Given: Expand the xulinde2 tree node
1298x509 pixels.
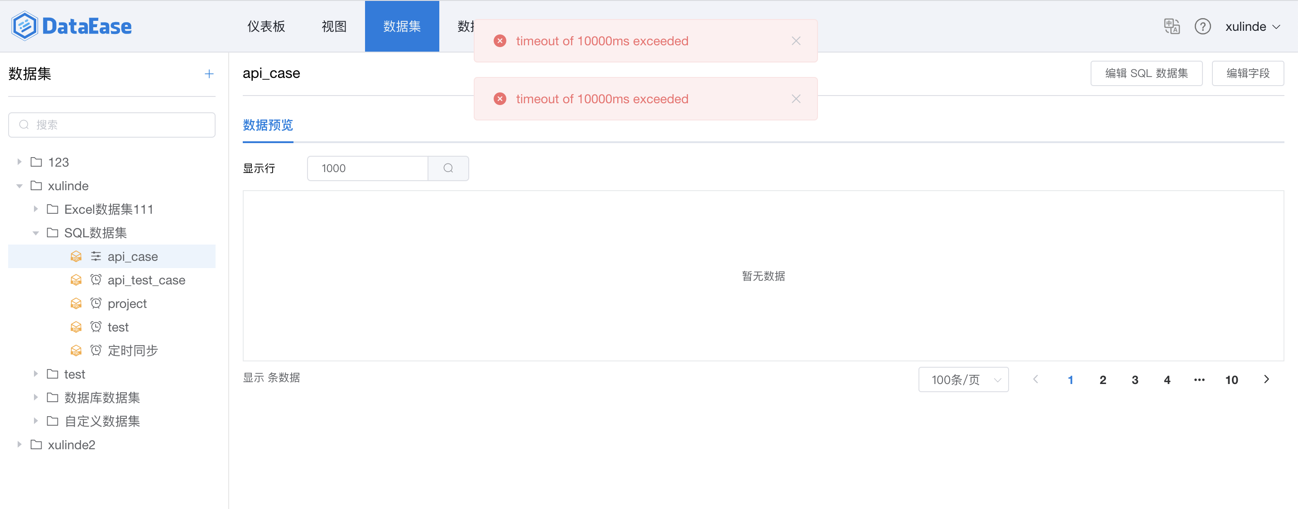Looking at the screenshot, I should [x=19, y=445].
